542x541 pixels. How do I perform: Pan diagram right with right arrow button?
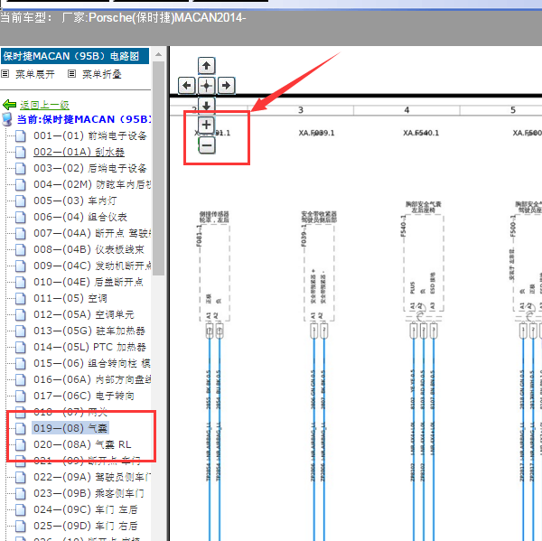pos(226,86)
